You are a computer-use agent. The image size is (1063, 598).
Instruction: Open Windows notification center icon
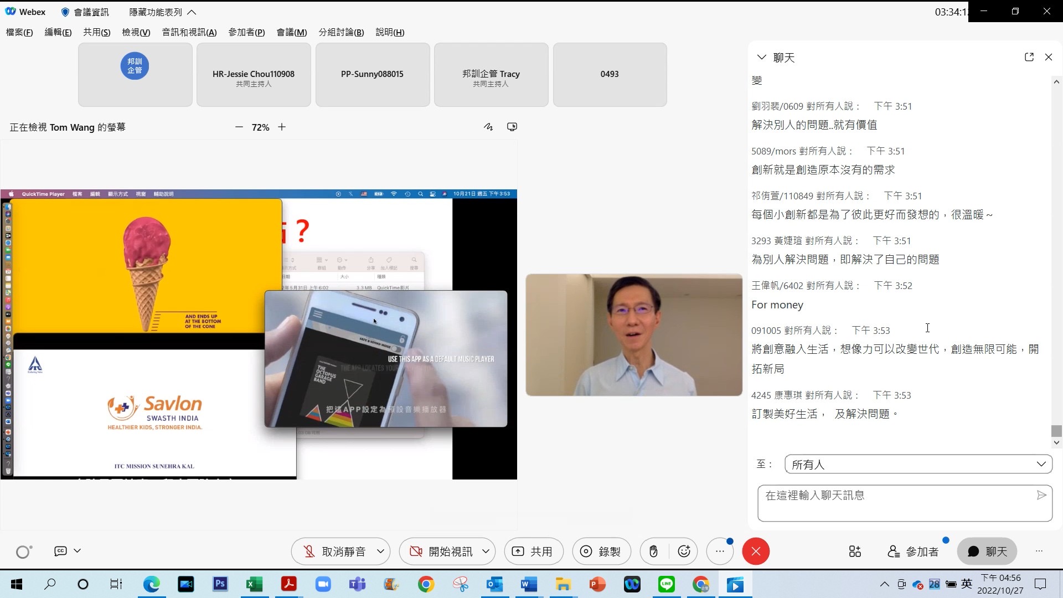1041,584
